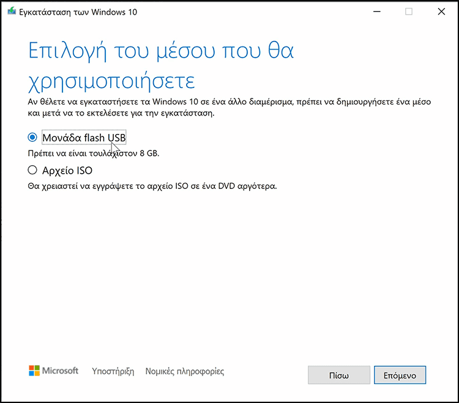Continue with the Επόμενο button
Viewport: 459px width, 403px height.
click(400, 375)
